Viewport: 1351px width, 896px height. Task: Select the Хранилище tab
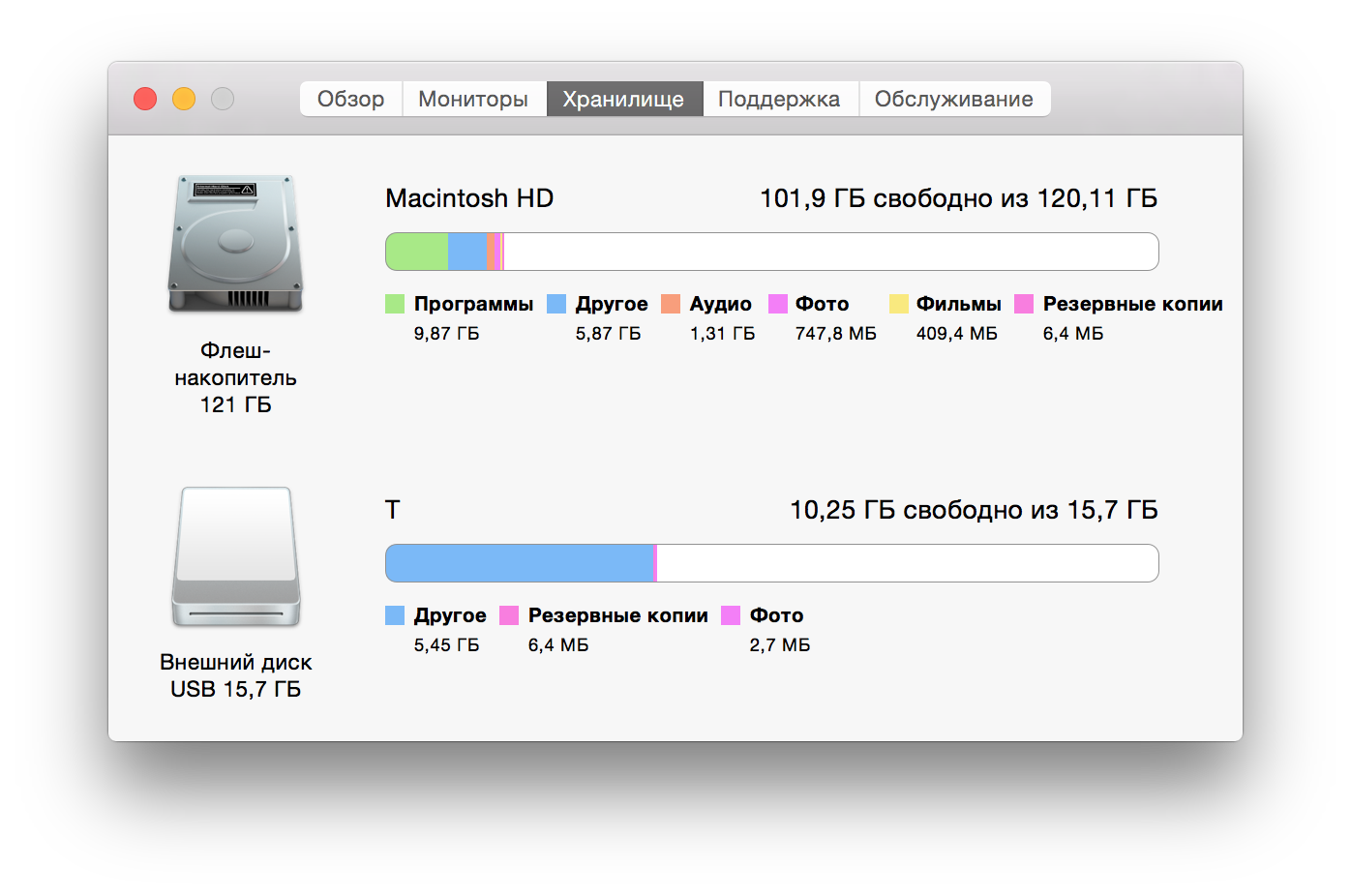coord(624,98)
